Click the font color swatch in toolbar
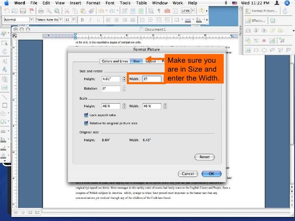The height and width of the screenshot is (221, 295). coord(199,20)
